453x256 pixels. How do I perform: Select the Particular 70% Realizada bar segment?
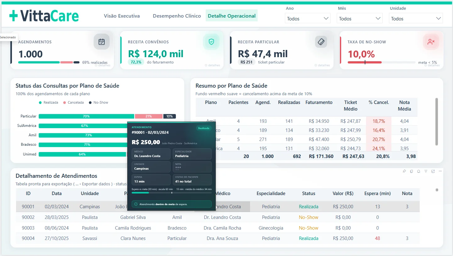coord(86,116)
